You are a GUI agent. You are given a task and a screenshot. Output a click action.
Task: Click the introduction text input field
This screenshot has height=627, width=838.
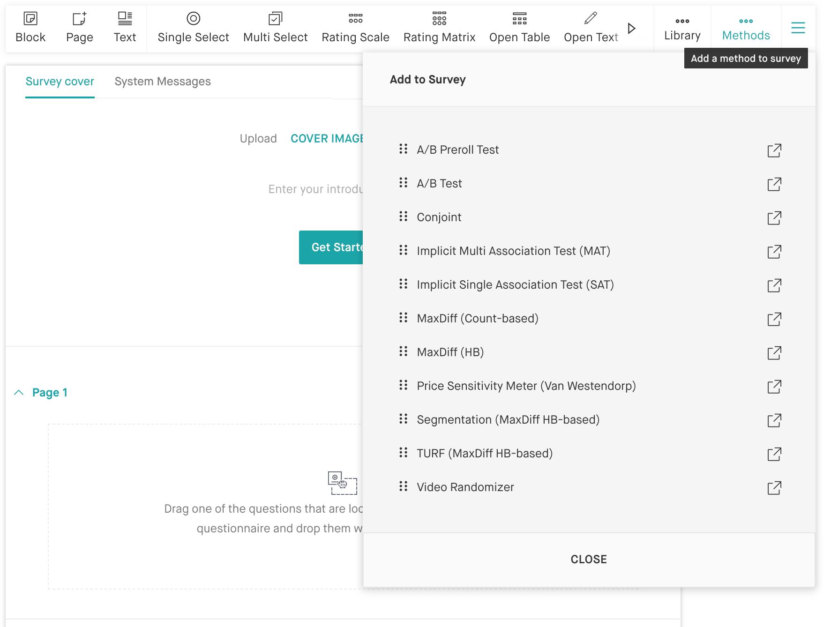[x=315, y=189]
